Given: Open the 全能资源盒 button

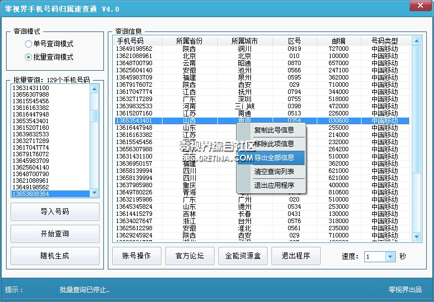Looking at the screenshot, I should pyautogui.click(x=243, y=256).
